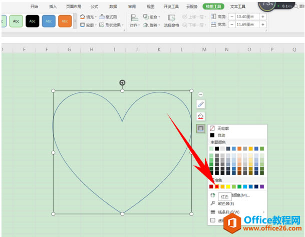Open the 形状效果 shape effects tool

[x=102, y=25]
